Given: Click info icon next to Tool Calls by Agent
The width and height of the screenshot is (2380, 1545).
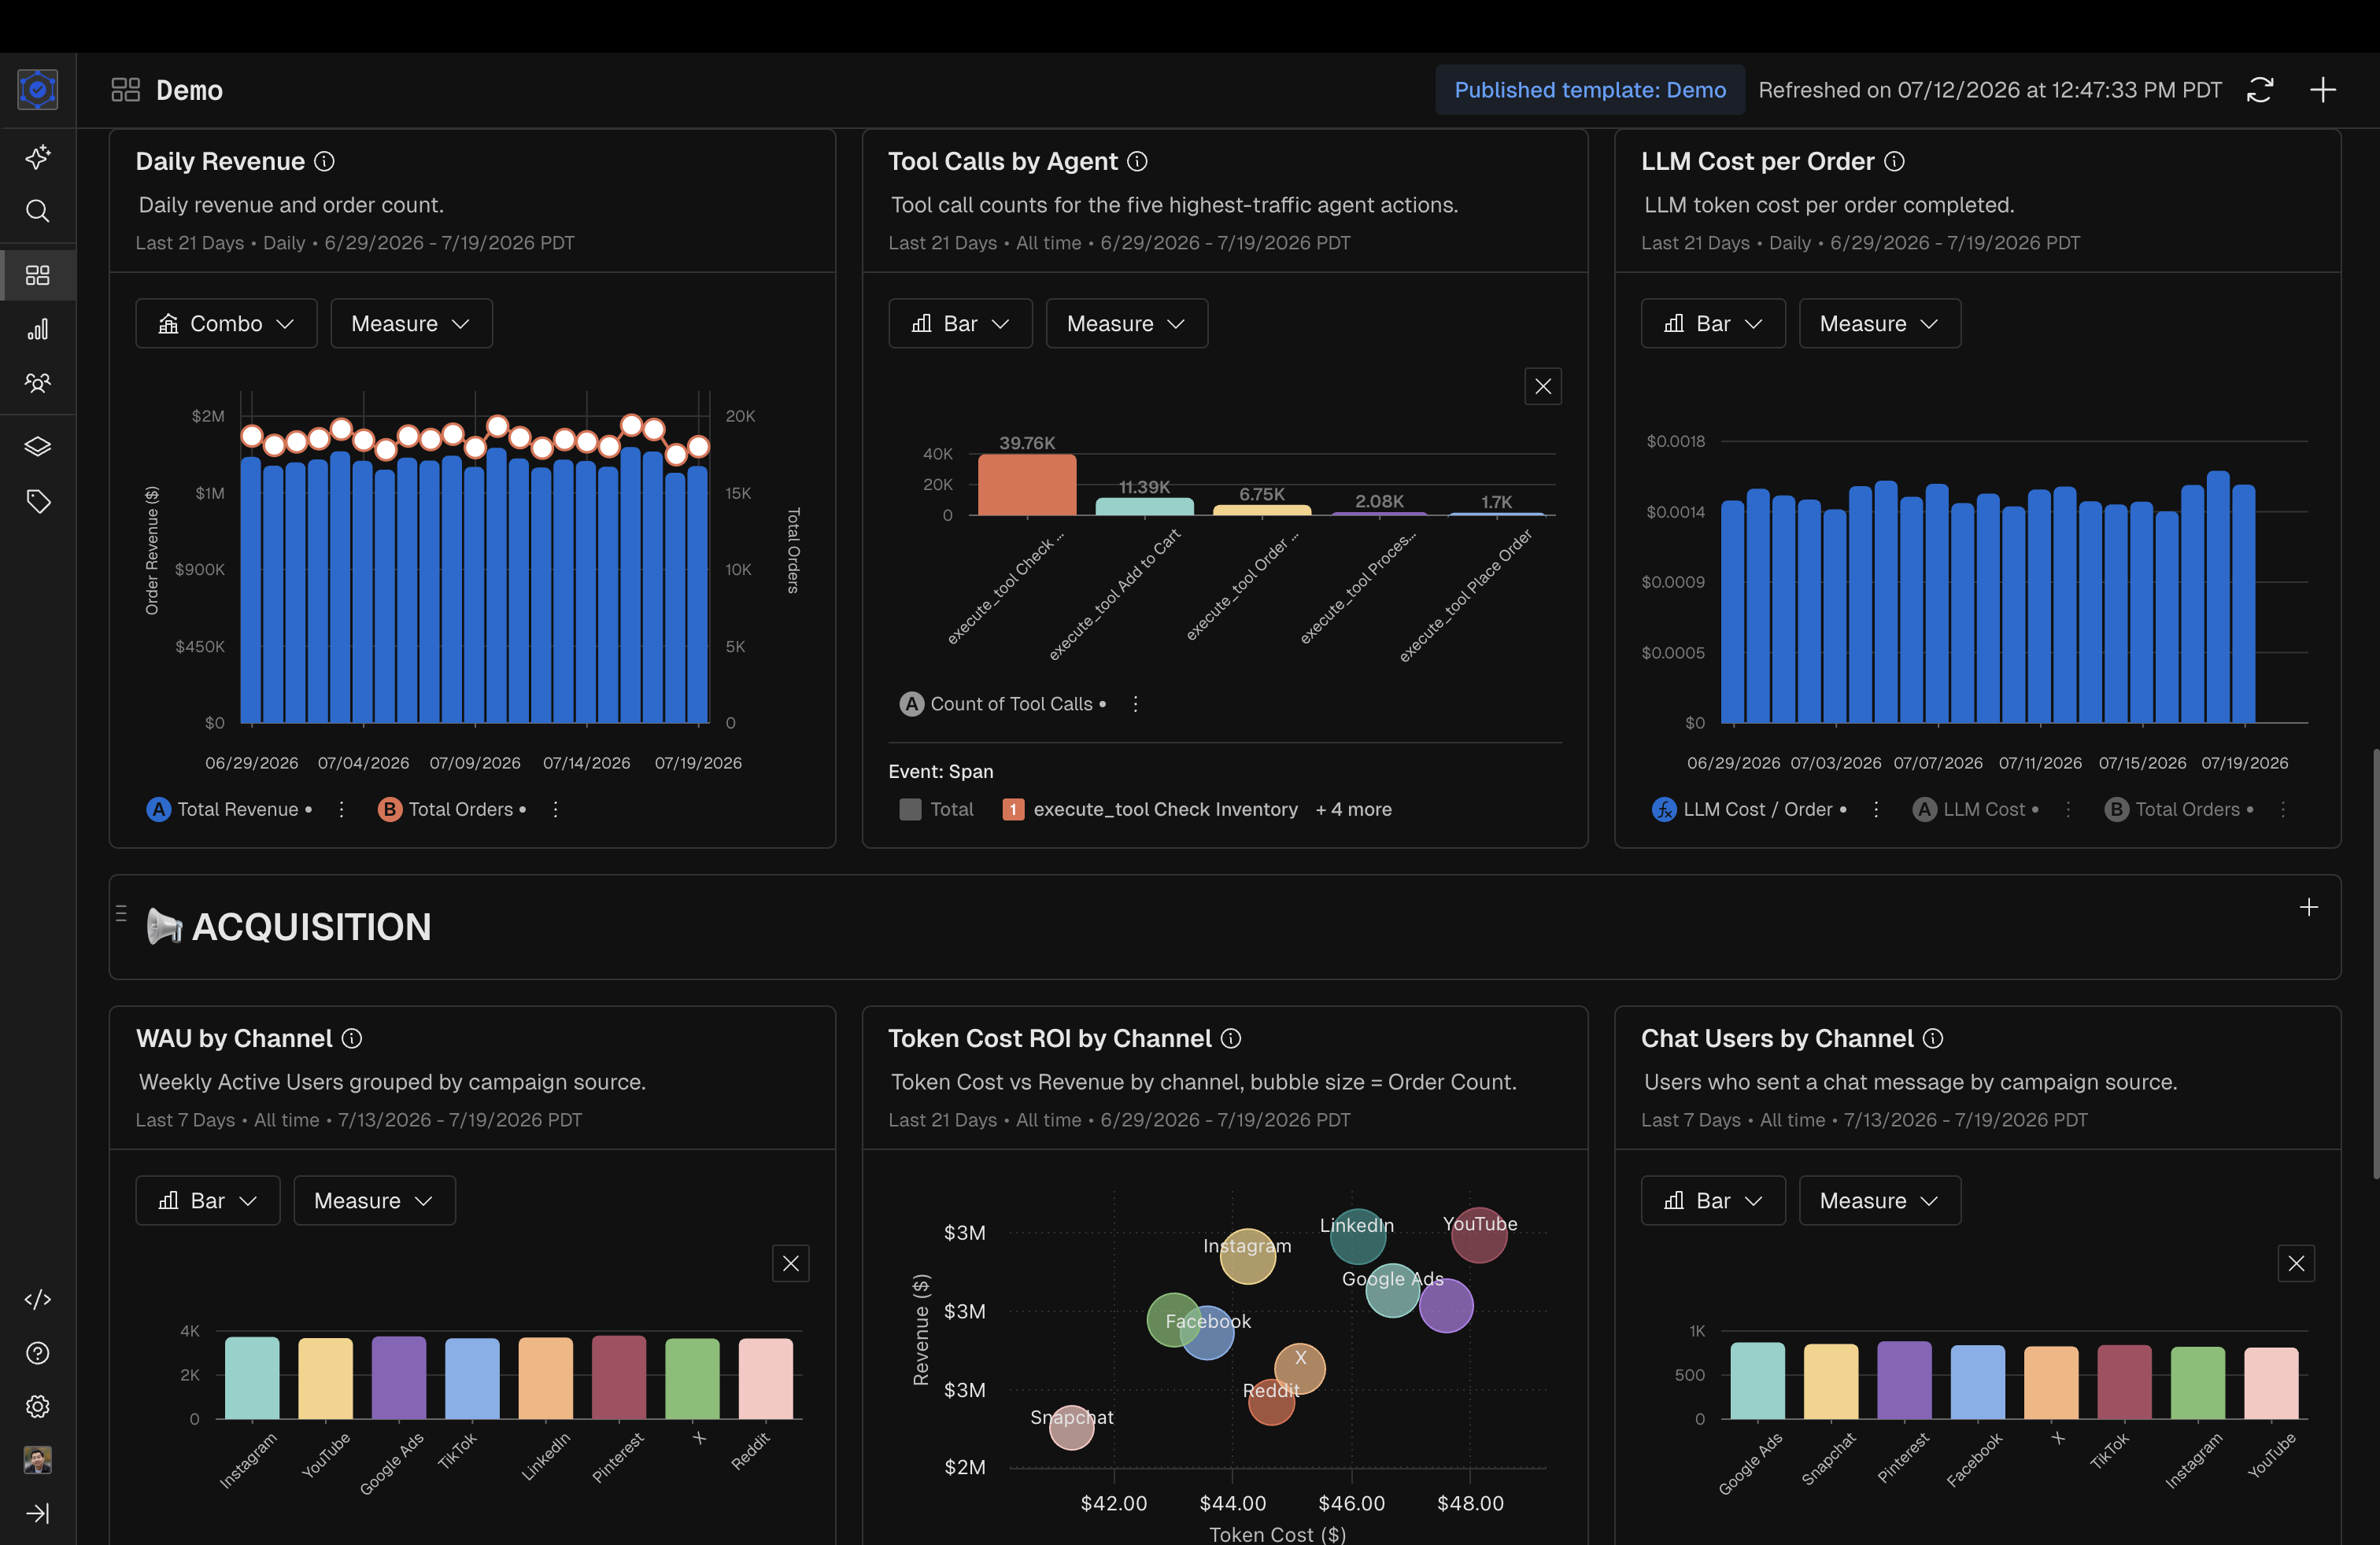Looking at the screenshot, I should (x=1137, y=161).
